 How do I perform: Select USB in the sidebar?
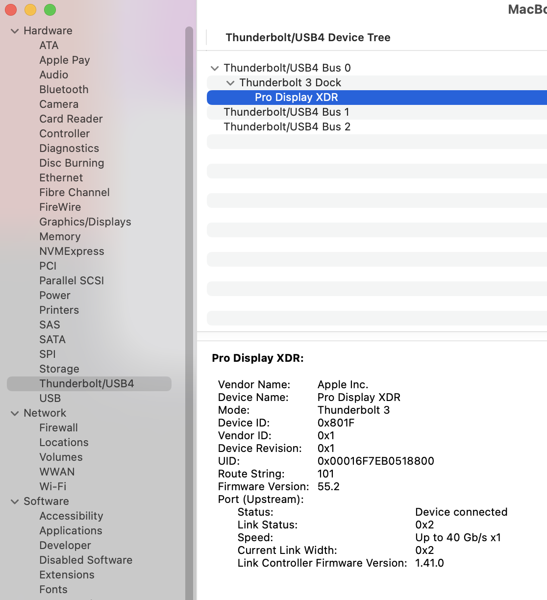pyautogui.click(x=50, y=399)
